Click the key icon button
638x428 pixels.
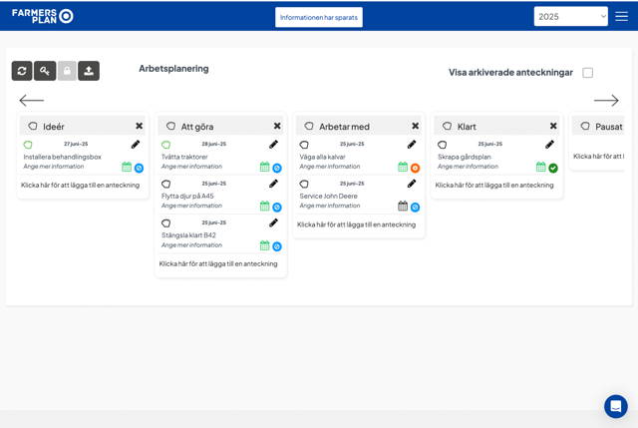click(45, 71)
